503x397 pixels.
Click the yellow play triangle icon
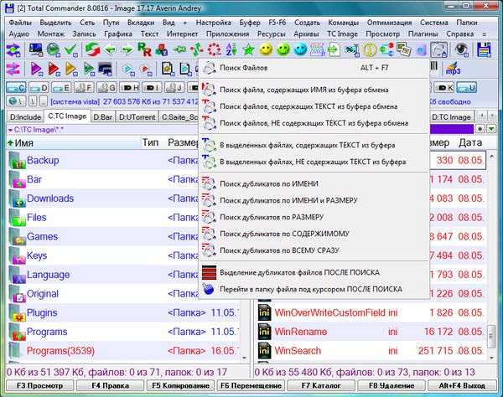(x=71, y=69)
